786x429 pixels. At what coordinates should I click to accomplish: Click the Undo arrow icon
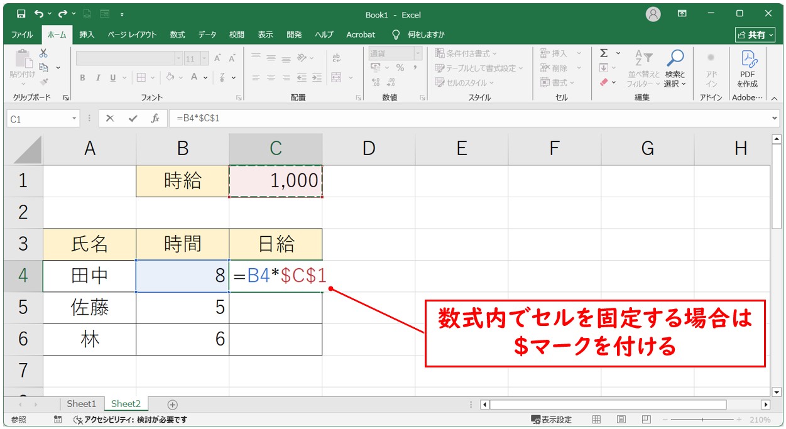[40, 14]
